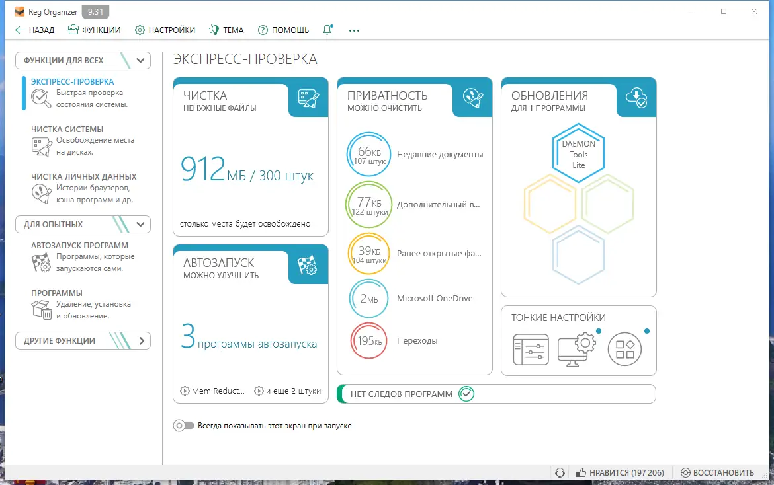Screen dimensions: 774x485
Task: Open the Тема menu
Action: [x=226, y=29]
